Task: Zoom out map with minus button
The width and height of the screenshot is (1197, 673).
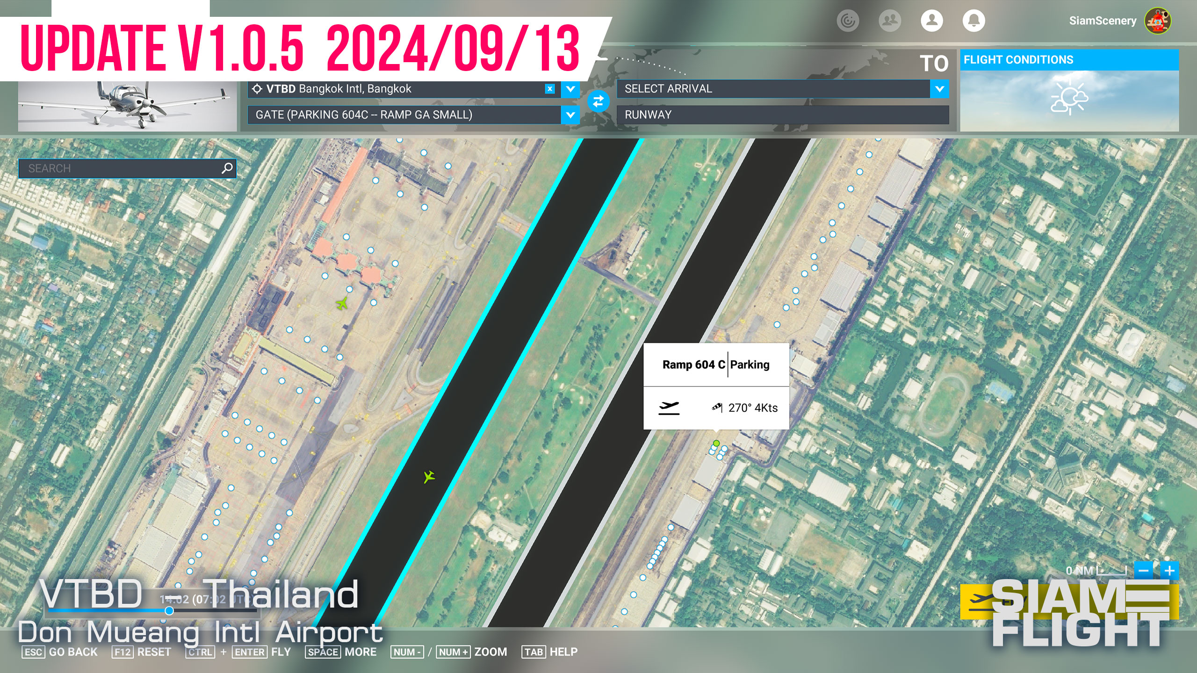Action: point(1144,571)
